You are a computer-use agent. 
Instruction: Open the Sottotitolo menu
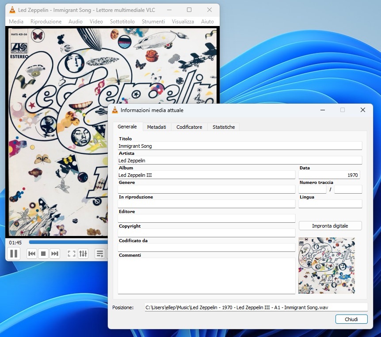(122, 21)
